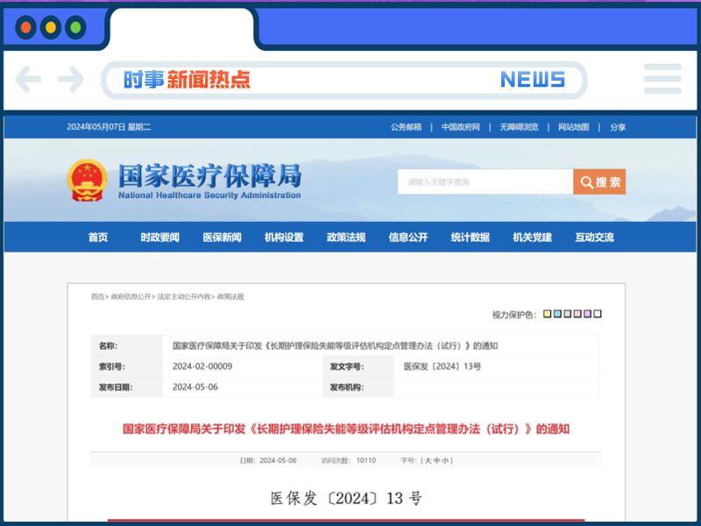Click the browser back arrow

28,79
